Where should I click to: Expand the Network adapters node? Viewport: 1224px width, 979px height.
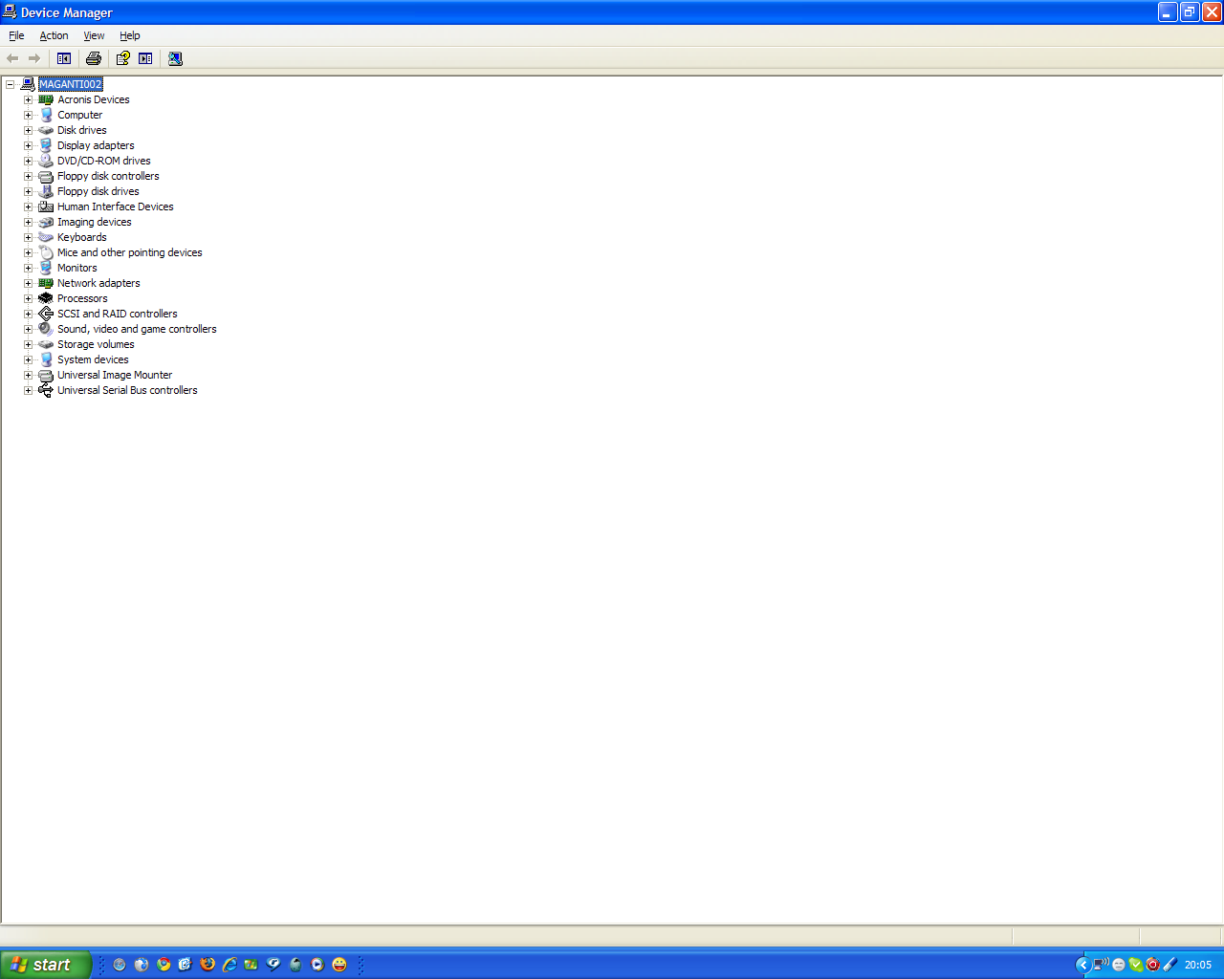(x=28, y=283)
